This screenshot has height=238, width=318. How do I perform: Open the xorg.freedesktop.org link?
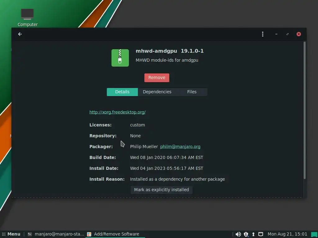pos(117,112)
